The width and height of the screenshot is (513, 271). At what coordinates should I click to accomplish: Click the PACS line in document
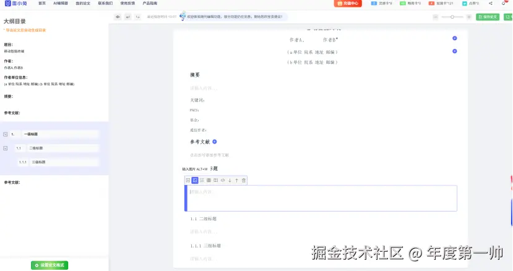point(194,110)
